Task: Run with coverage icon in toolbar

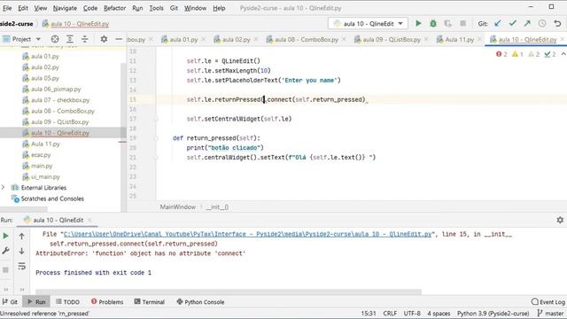Action: coord(447,24)
